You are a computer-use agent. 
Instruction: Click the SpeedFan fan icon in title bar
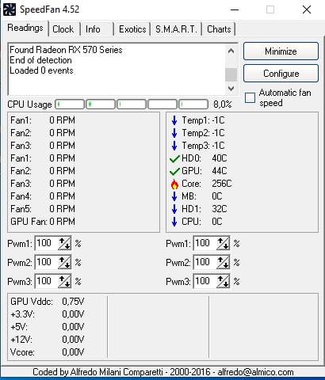9,9
